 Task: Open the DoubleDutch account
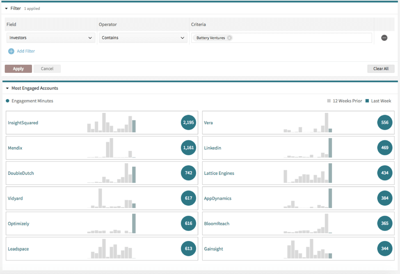click(21, 173)
